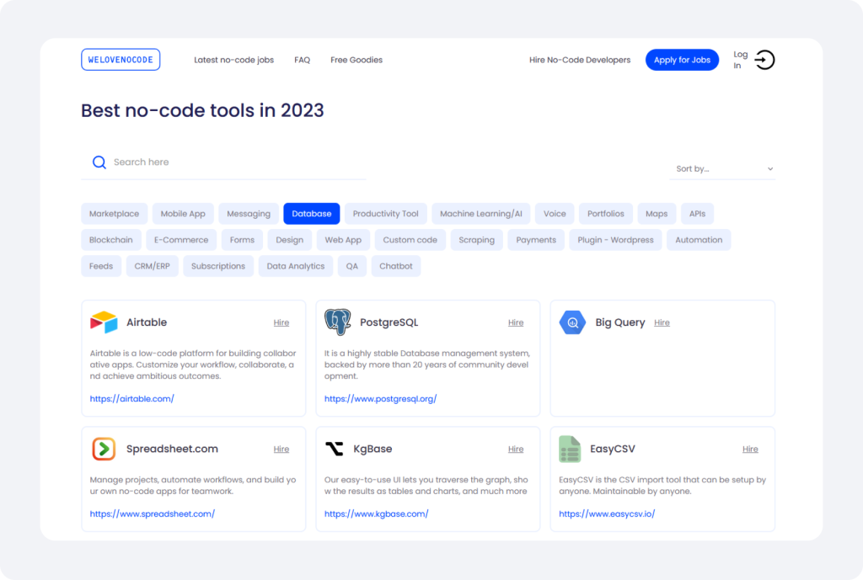
Task: Click the search magnifier icon
Action: [x=99, y=162]
